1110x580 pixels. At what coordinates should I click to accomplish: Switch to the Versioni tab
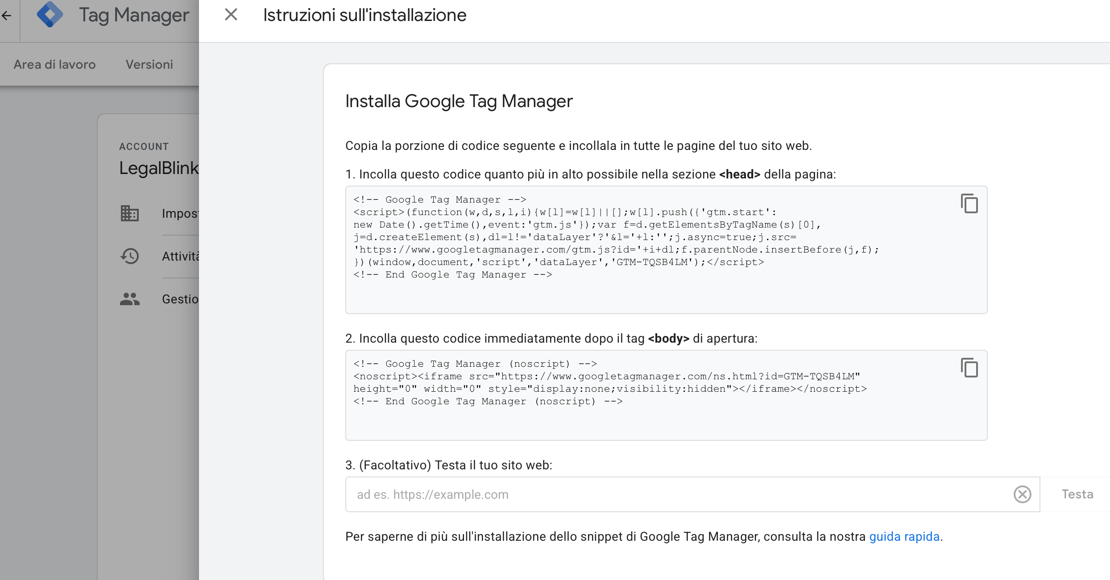(x=149, y=64)
